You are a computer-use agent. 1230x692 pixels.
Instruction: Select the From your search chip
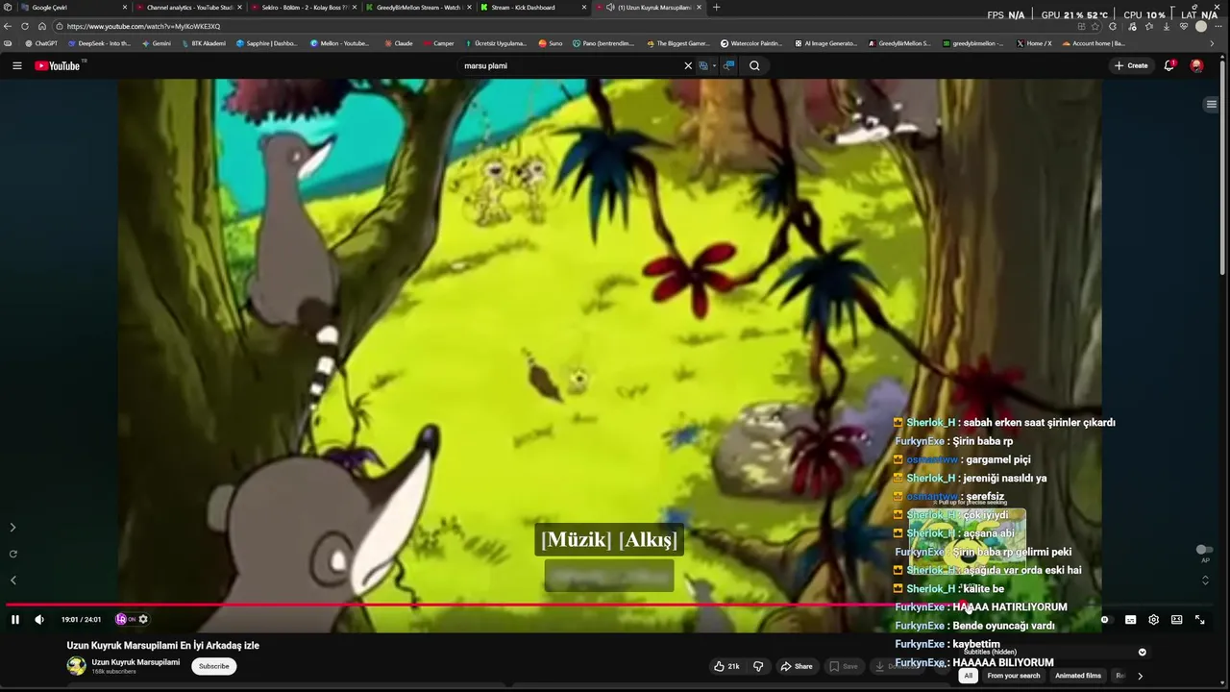pyautogui.click(x=1014, y=676)
